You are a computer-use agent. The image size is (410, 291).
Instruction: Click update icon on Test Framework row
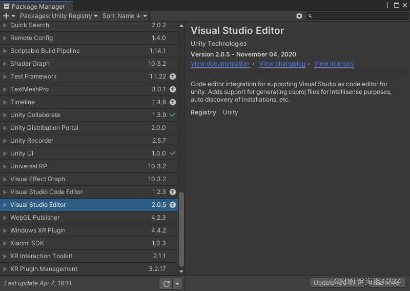coord(173,76)
